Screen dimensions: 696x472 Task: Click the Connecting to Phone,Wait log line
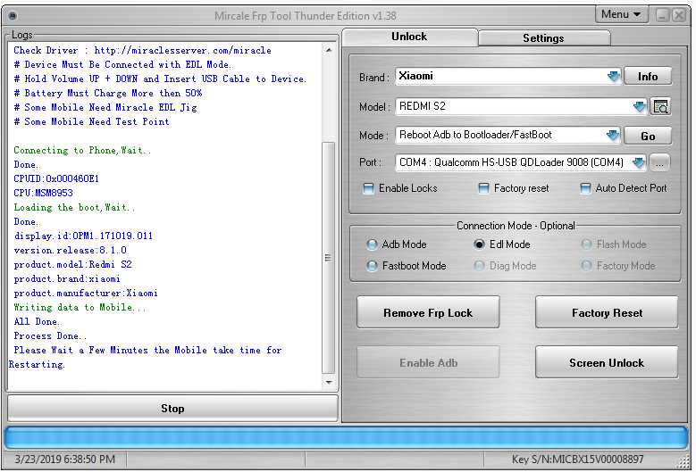[x=82, y=150]
